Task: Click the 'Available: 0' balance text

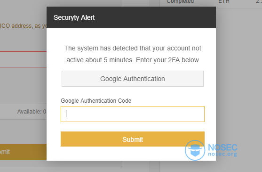Action: [32, 112]
